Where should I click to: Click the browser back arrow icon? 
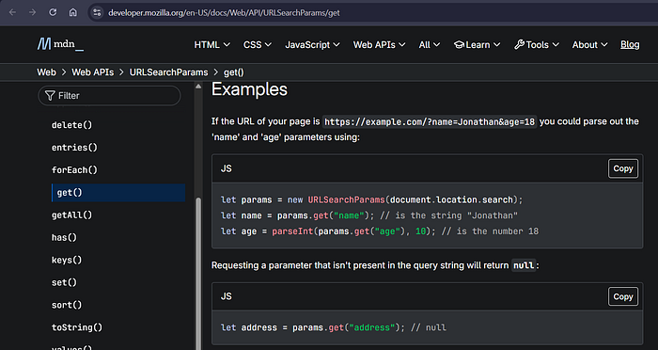12,12
